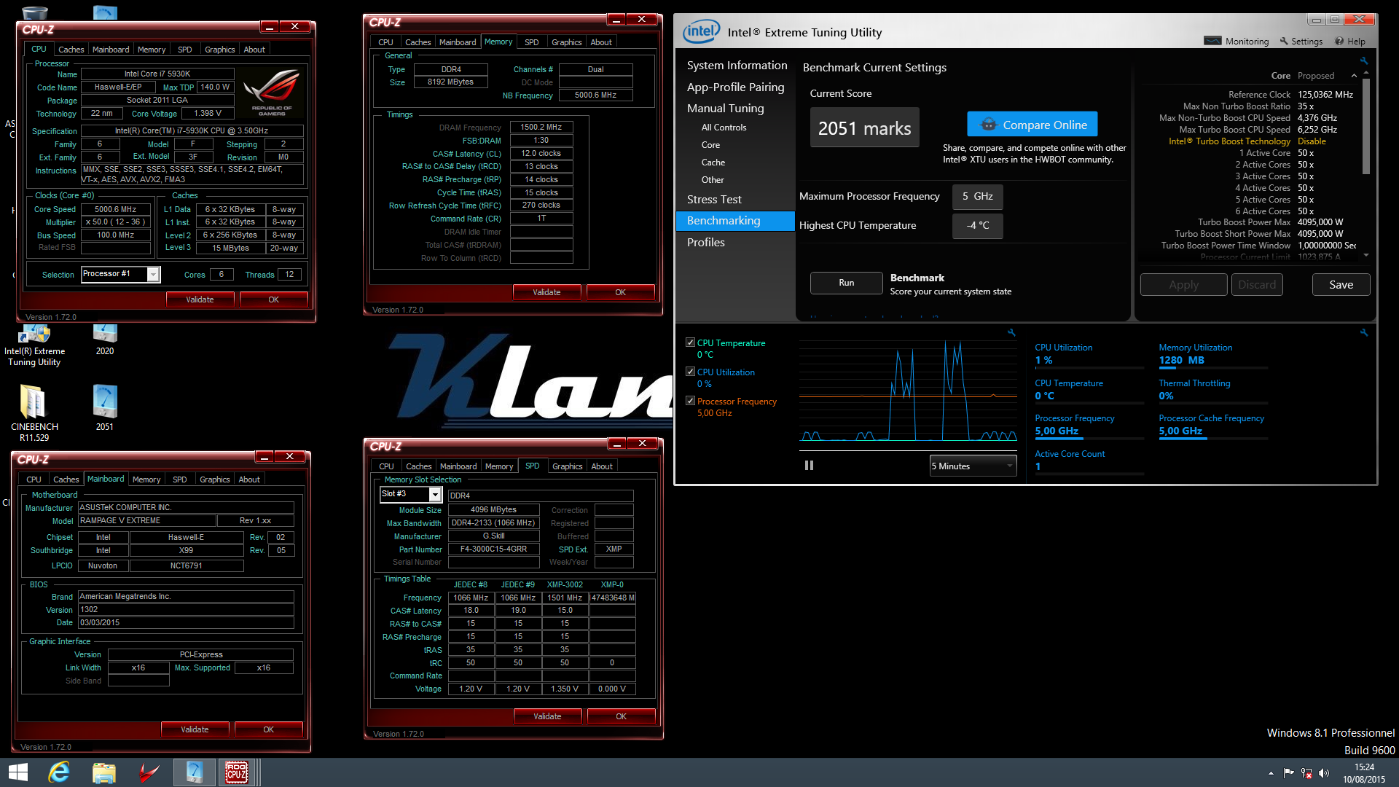Open System Information in XTU sidebar
Viewport: 1399px width, 787px height.
coord(737,66)
